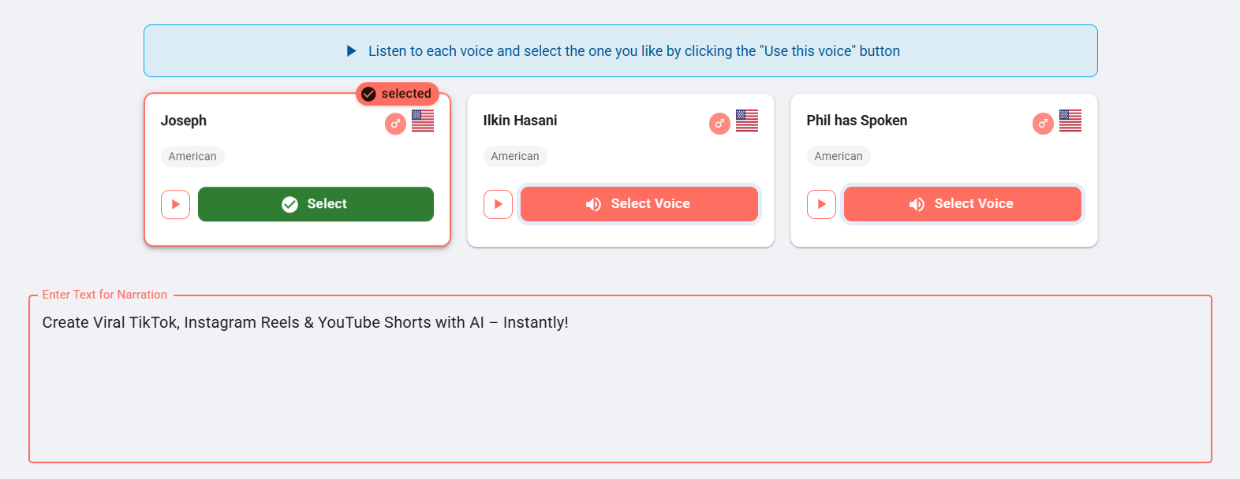Select Voice for Phil has Spoken
This screenshot has width=1240, height=479.
coord(962,204)
